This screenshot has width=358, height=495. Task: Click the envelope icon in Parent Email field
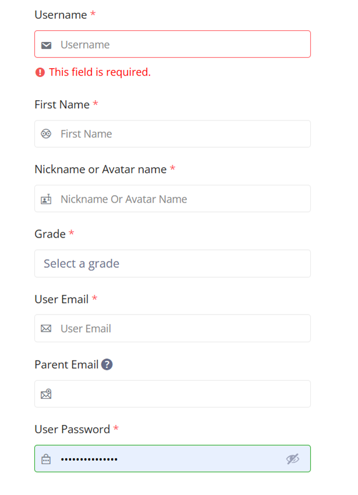pos(47,394)
